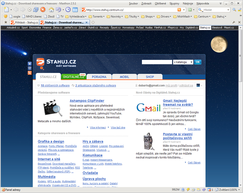Click the Horoskopy link in top navigation
Viewport: 243px width, 193px height.
click(128, 28)
